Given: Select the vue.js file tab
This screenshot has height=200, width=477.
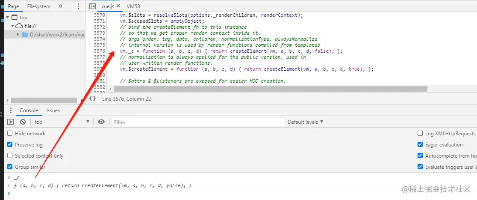Looking at the screenshot, I should (x=108, y=6).
